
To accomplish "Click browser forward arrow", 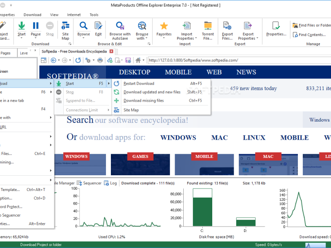I will [65, 60].
